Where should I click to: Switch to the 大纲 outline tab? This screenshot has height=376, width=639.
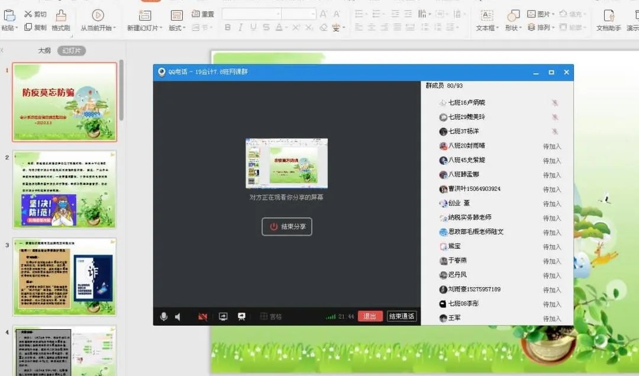(44, 51)
